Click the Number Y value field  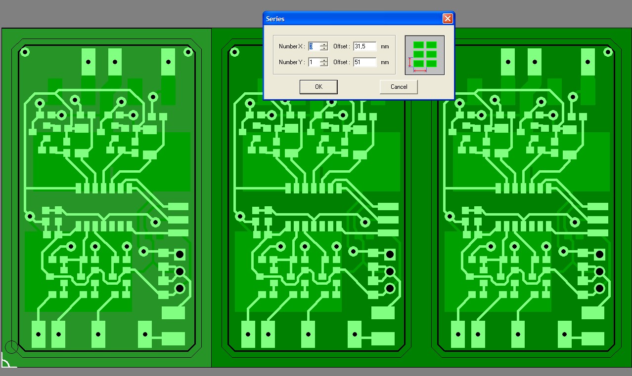314,62
